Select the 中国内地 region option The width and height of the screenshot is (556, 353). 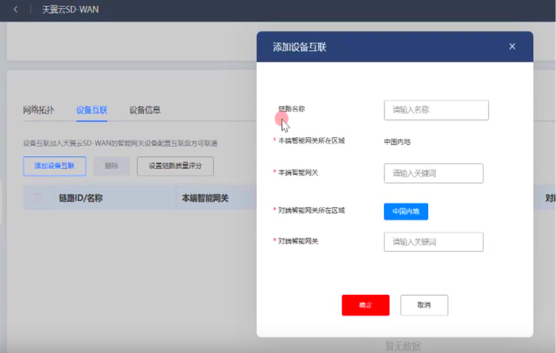[406, 211]
